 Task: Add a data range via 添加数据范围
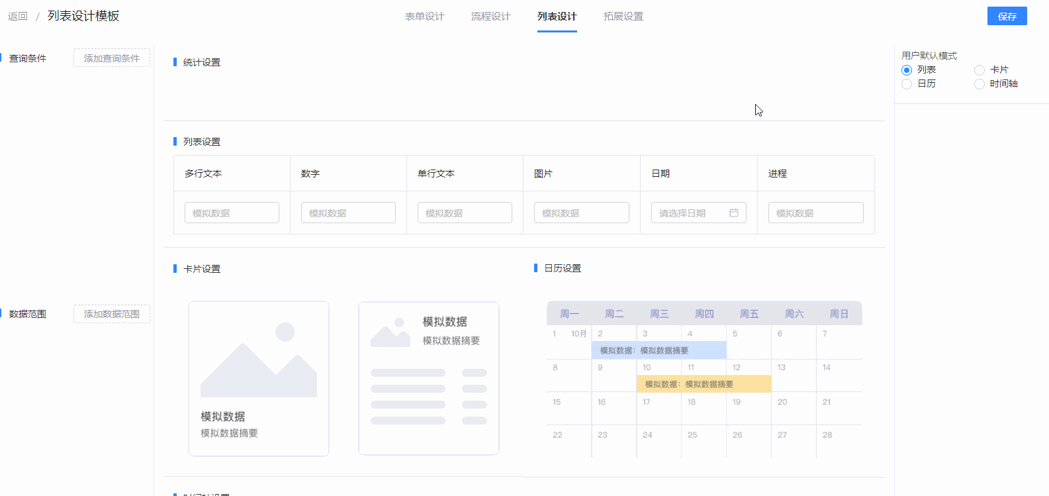point(112,314)
